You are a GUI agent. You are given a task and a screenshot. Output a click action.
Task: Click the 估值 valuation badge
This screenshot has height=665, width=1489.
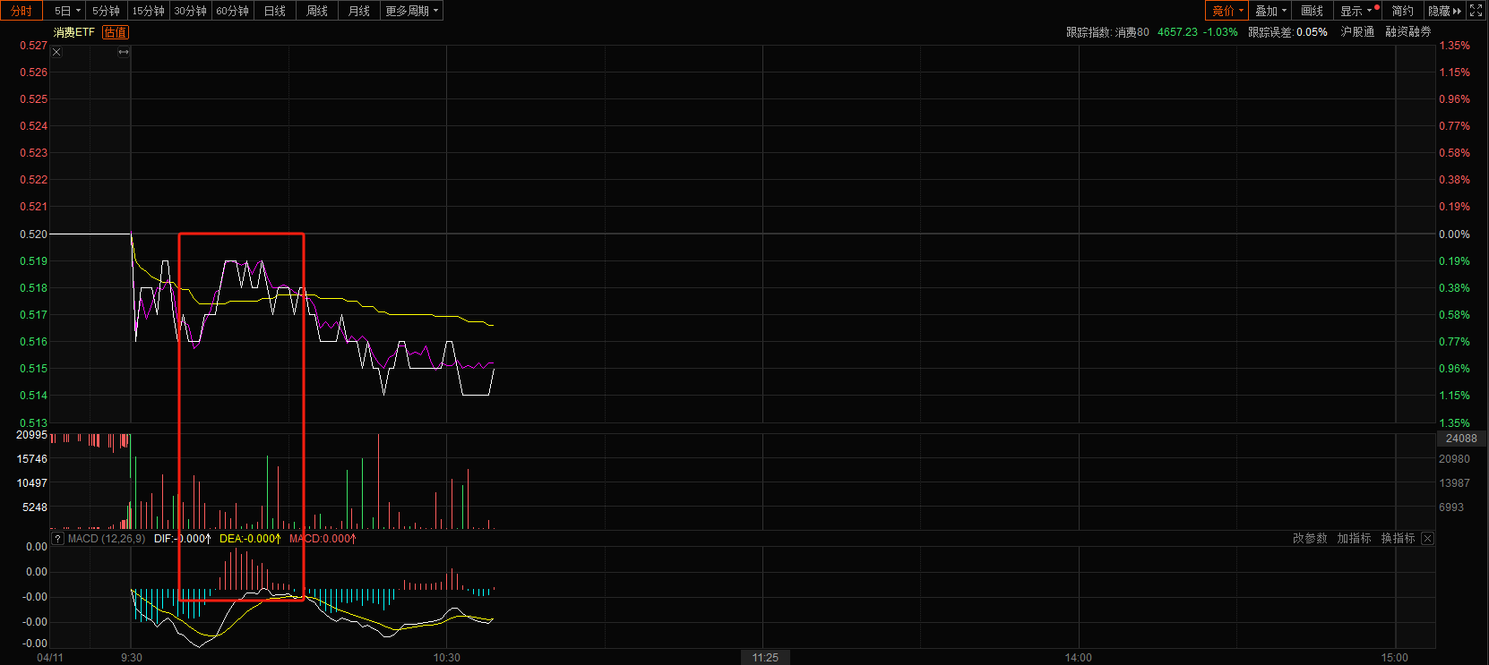[116, 32]
